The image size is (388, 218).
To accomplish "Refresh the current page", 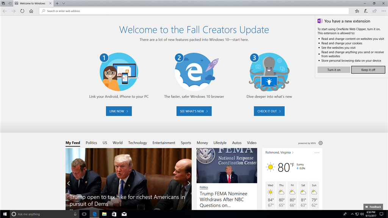I will 22,11.
